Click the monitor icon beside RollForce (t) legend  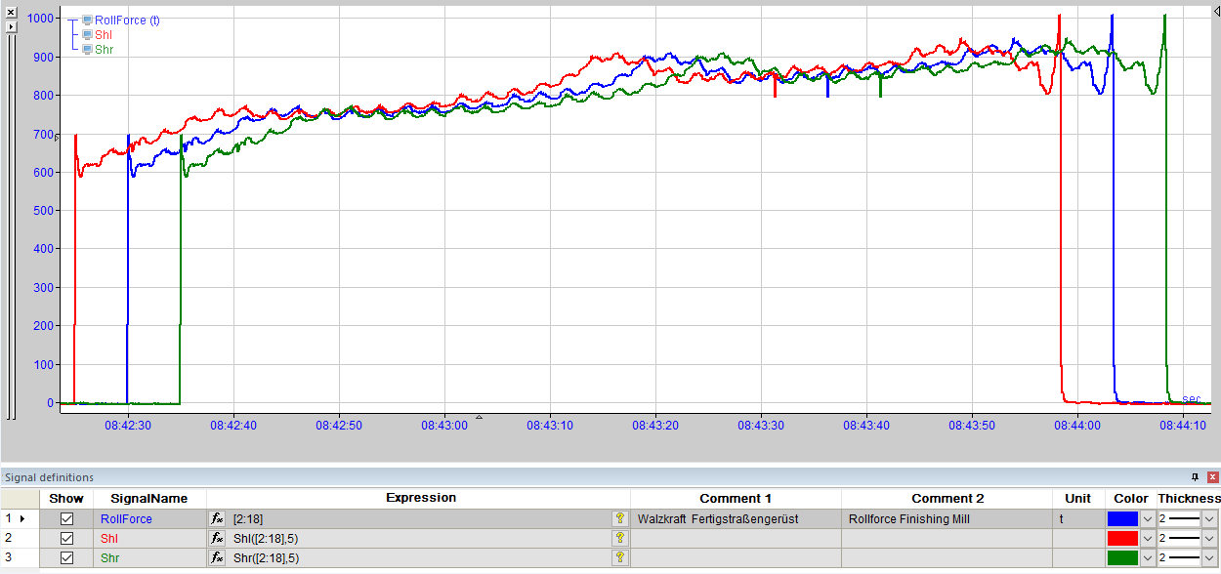87,20
